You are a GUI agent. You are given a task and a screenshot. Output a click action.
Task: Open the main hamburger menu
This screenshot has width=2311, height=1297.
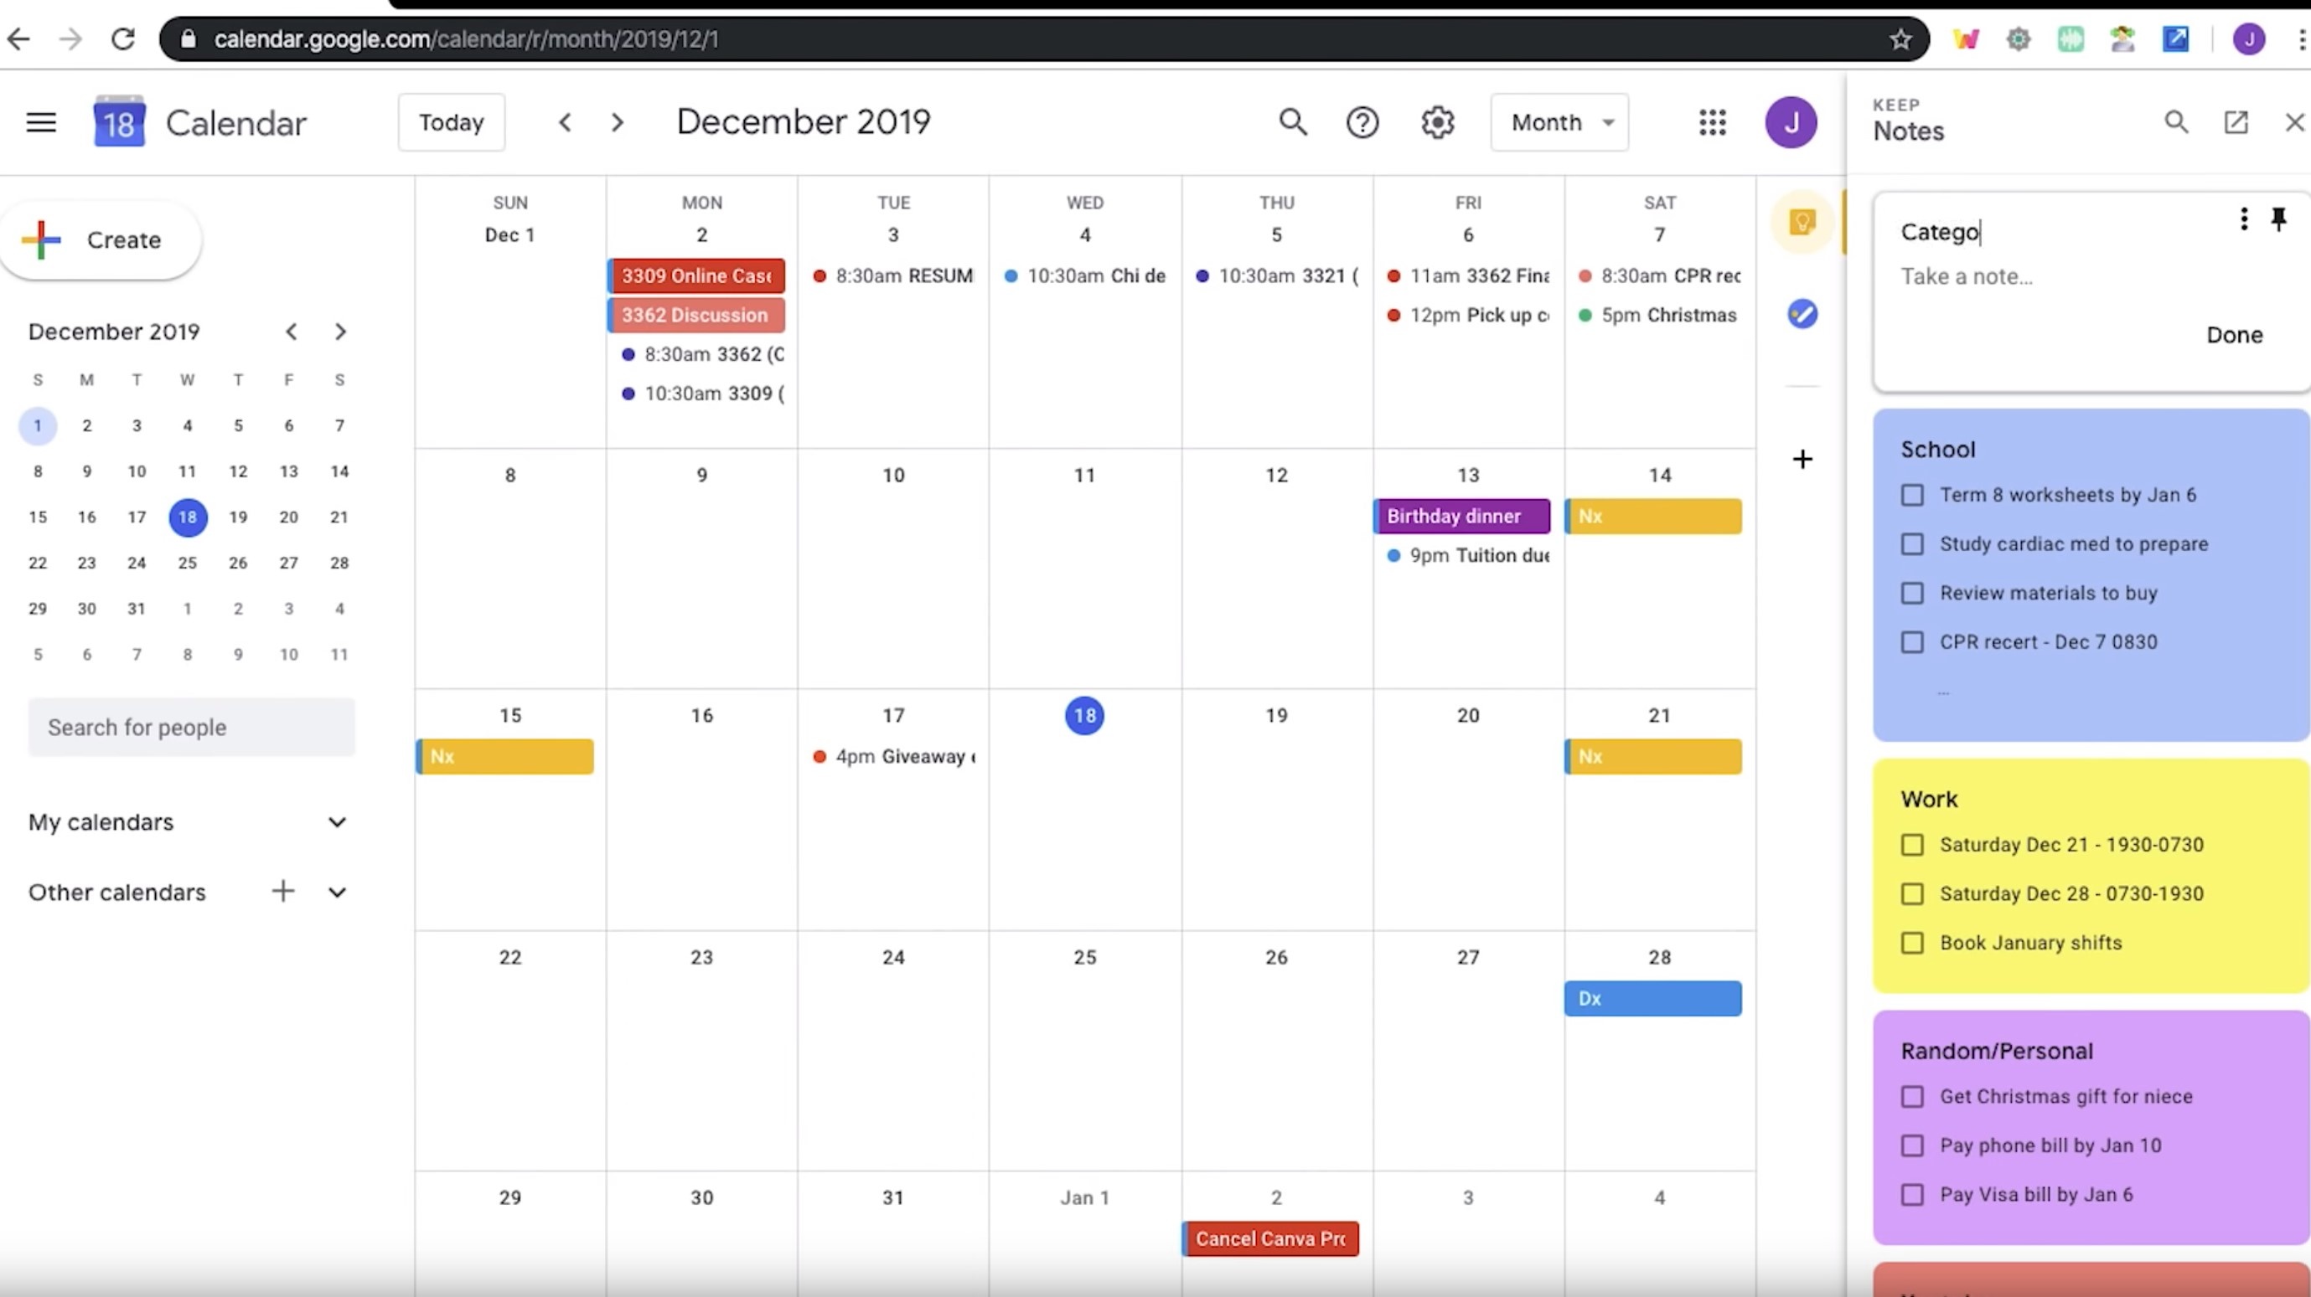tap(41, 122)
